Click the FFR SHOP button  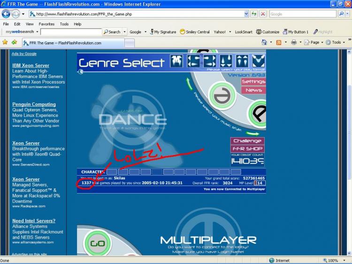(x=247, y=148)
